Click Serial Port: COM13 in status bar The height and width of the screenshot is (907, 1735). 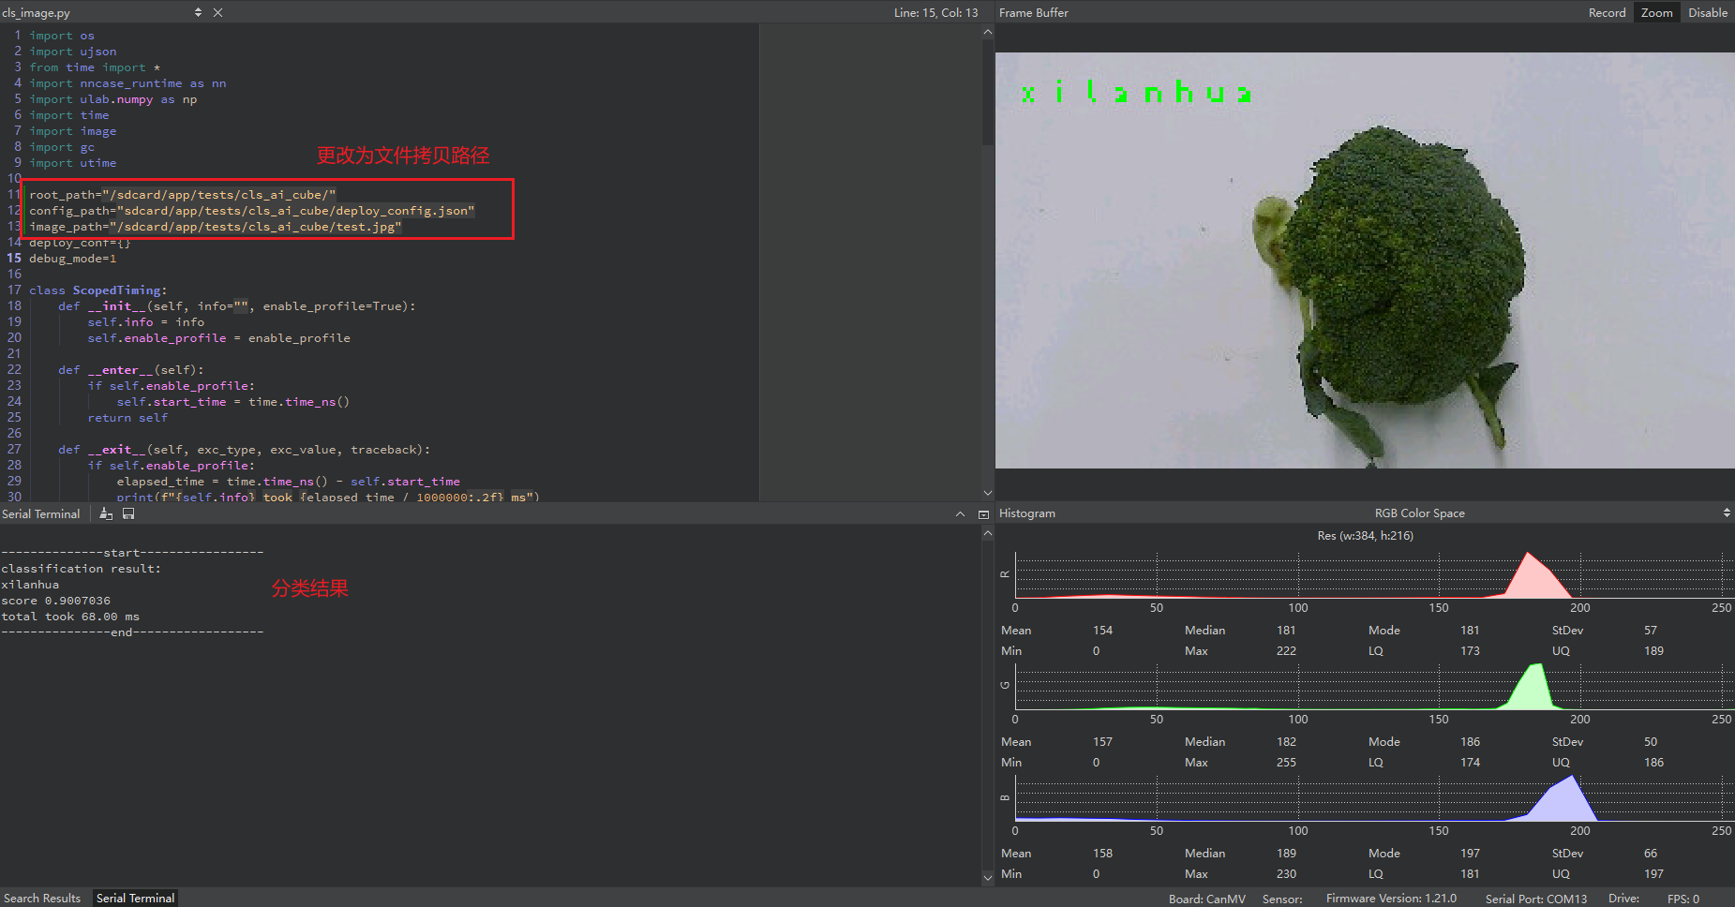(x=1535, y=899)
